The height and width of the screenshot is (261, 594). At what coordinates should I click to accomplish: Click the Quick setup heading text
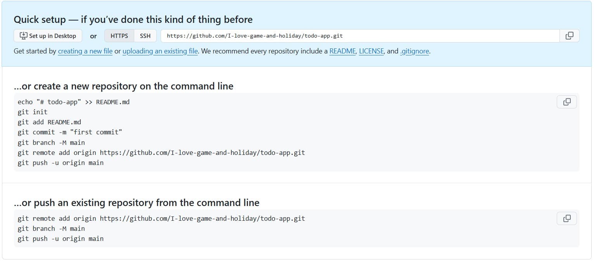(133, 20)
